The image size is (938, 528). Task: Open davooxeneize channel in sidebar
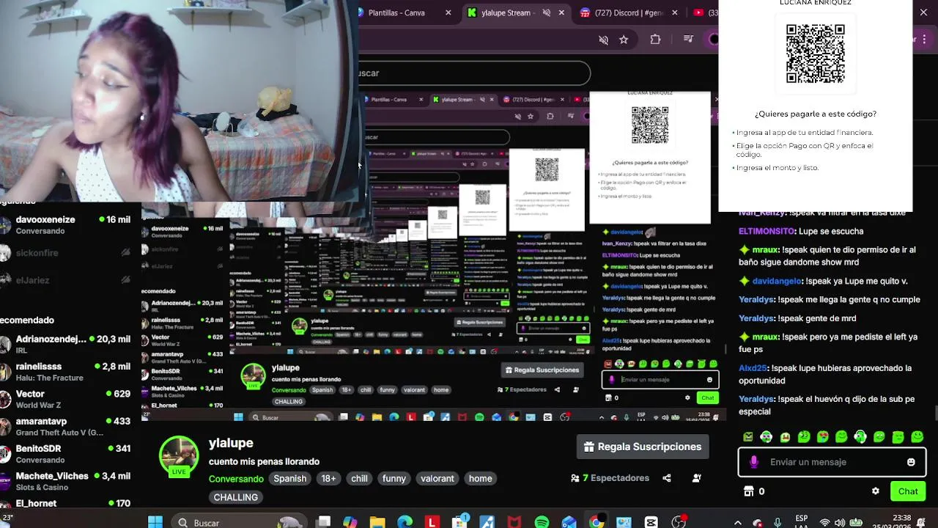click(x=66, y=224)
